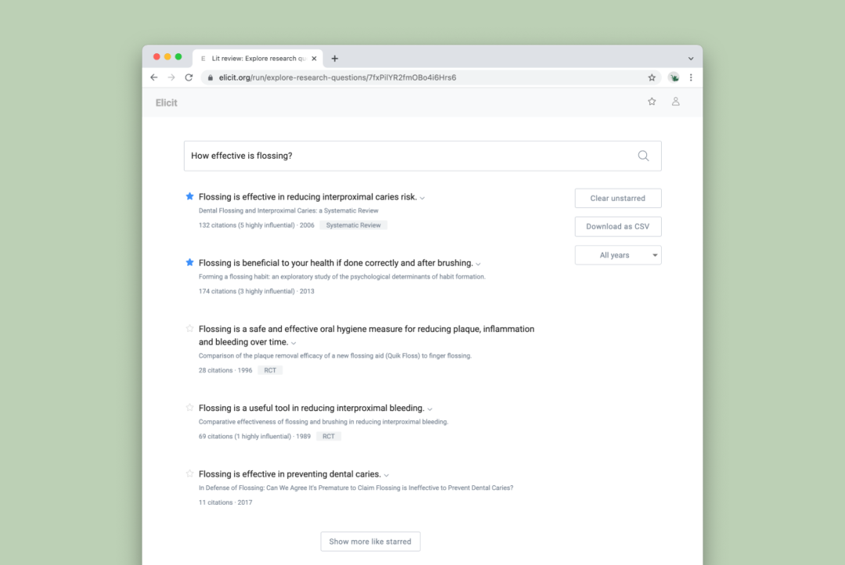Click the search magnifier icon in query box
This screenshot has width=845, height=565.
[x=643, y=156]
